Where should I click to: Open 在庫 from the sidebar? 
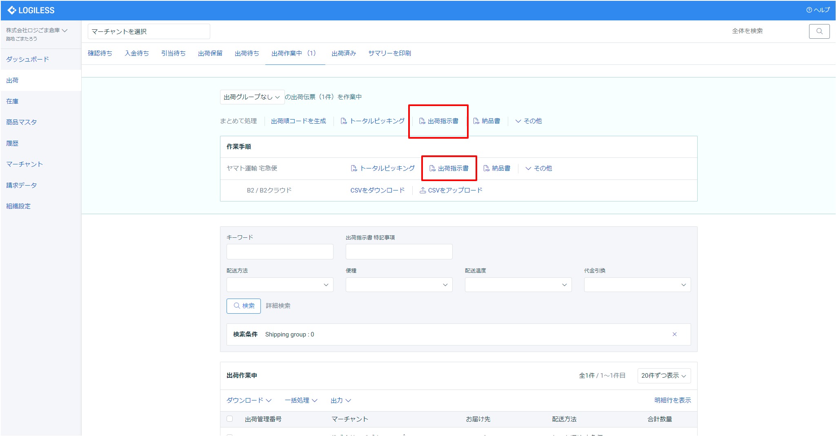(x=12, y=101)
